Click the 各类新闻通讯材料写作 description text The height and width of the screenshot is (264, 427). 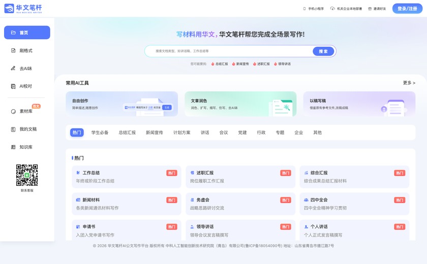[x=97, y=208]
